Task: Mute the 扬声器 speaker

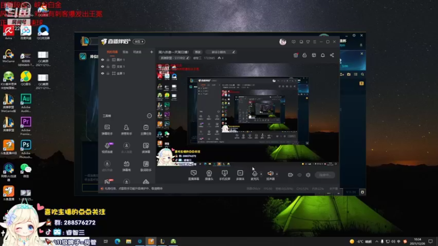Action: click(270, 175)
